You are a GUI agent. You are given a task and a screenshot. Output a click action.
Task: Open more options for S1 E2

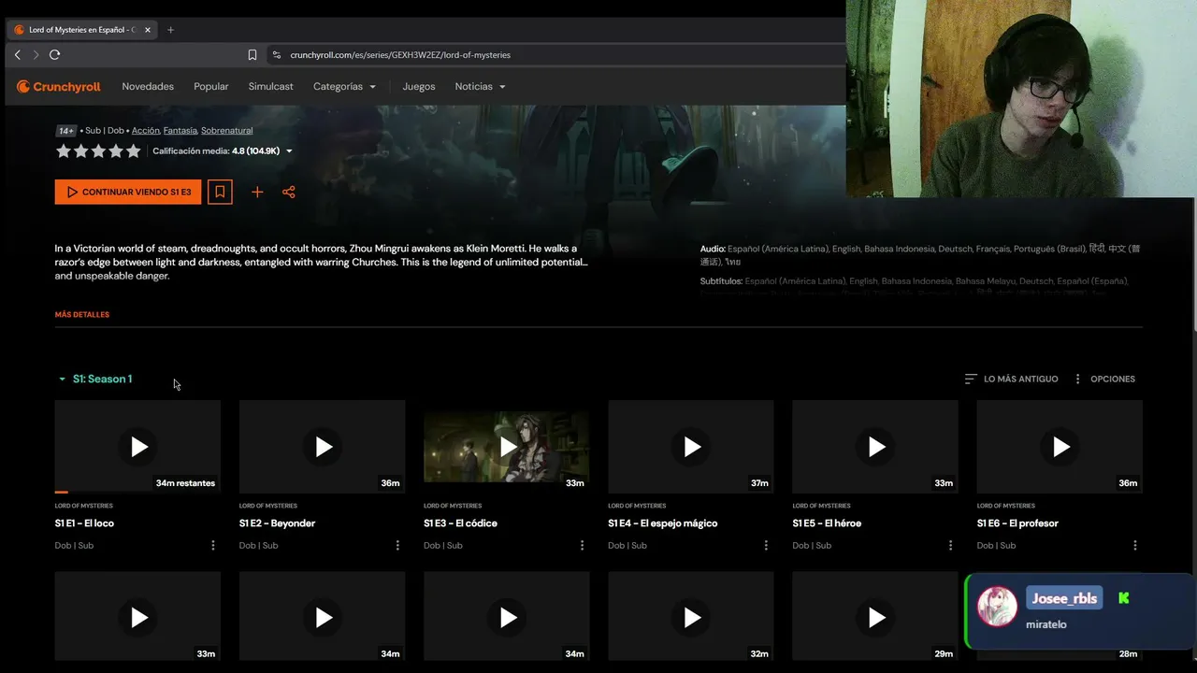click(397, 545)
